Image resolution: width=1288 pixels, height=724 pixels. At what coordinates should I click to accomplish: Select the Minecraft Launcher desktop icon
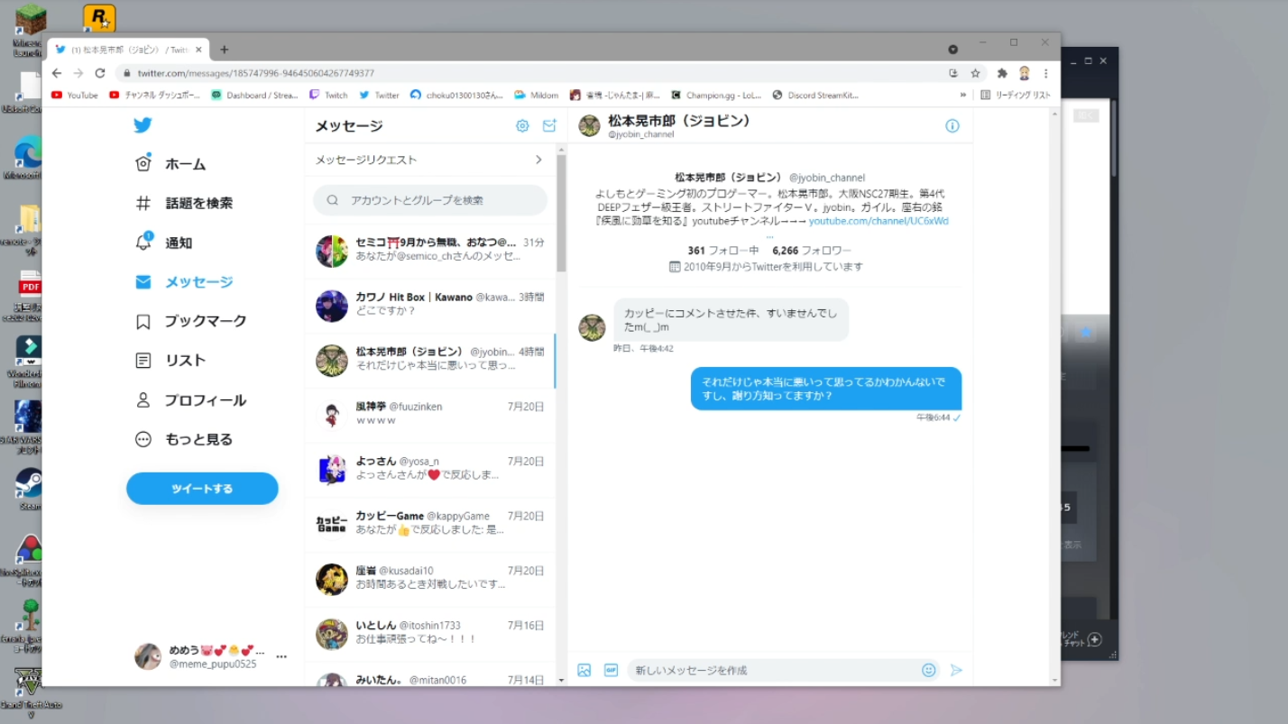click(29, 32)
